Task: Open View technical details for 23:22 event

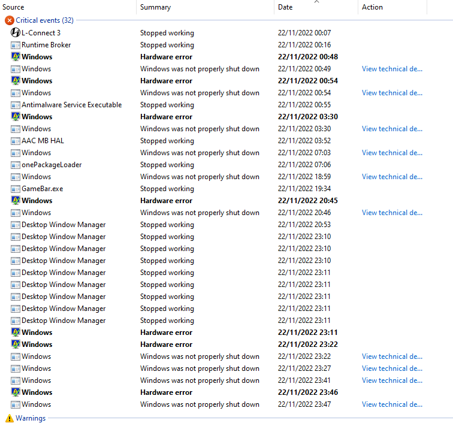Action: tap(392, 356)
